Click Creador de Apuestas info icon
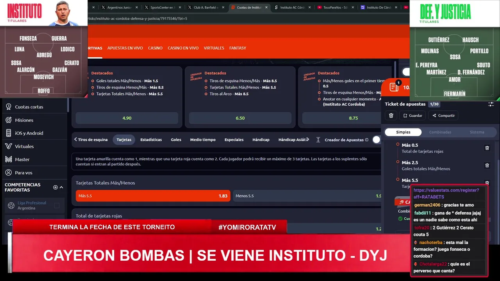The image size is (500, 281). coord(366,140)
